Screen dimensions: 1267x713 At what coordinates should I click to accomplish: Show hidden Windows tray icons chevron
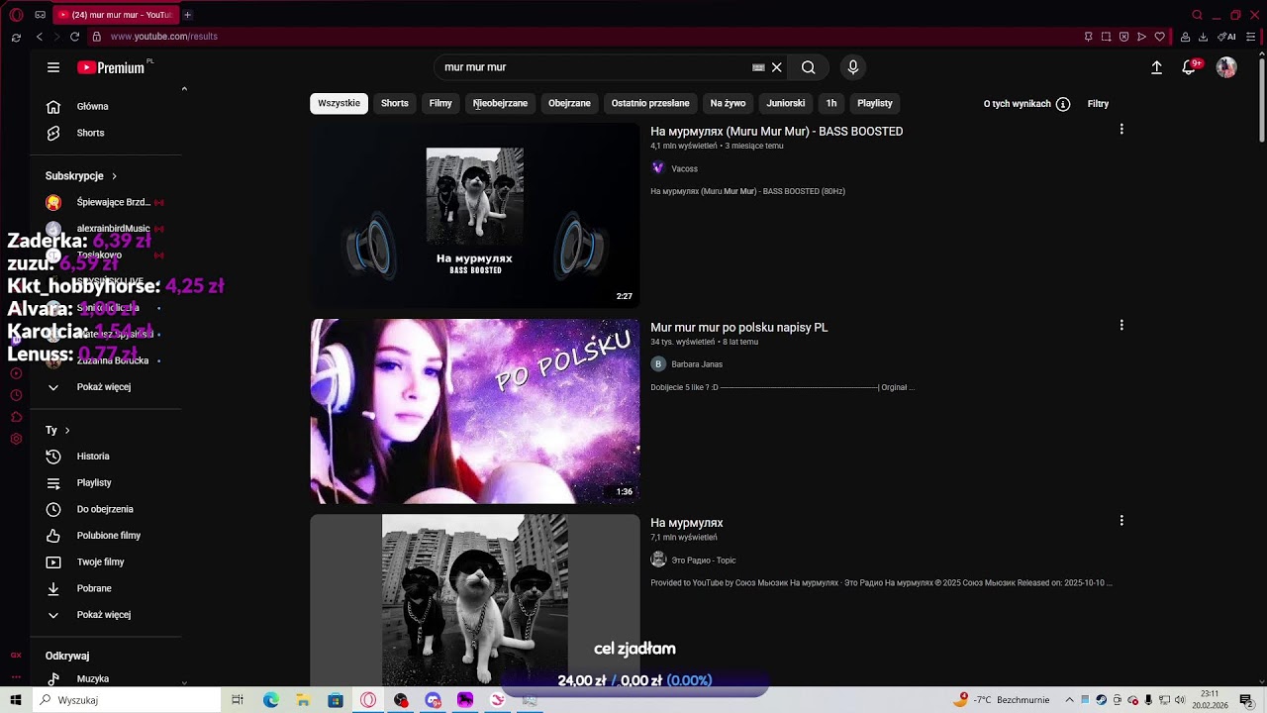tap(1069, 700)
